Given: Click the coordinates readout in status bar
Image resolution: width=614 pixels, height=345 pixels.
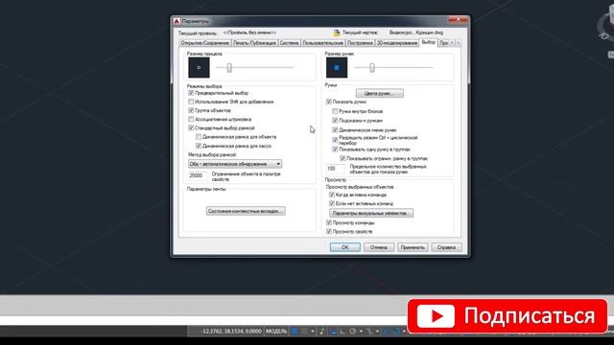Looking at the screenshot, I should point(230,332).
